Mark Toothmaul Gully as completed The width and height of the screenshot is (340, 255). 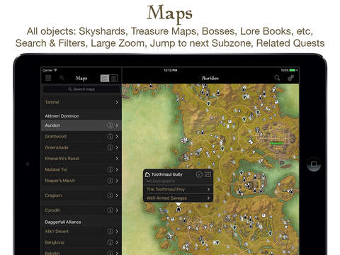[x=199, y=174]
